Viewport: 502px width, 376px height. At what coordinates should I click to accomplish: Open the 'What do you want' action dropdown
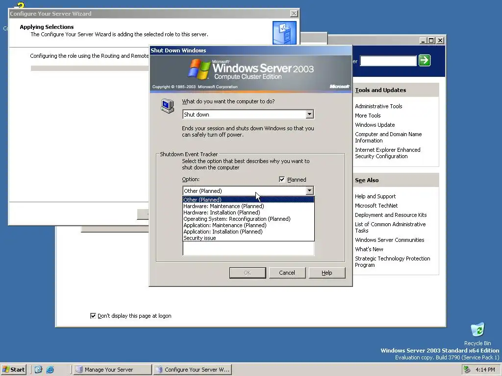309,114
